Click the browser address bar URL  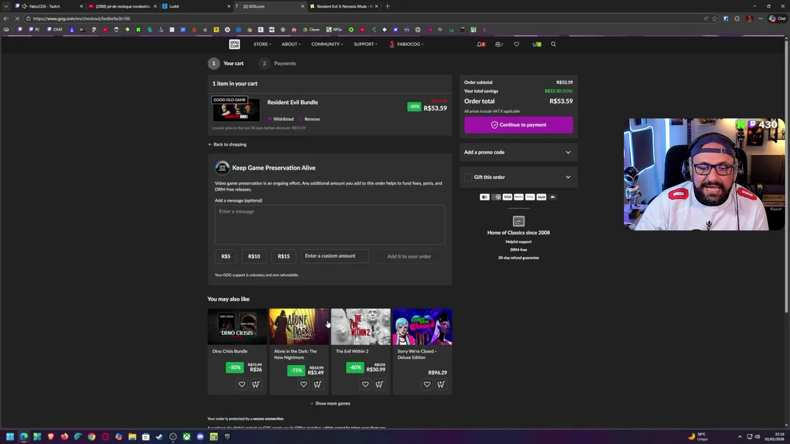[x=81, y=18]
